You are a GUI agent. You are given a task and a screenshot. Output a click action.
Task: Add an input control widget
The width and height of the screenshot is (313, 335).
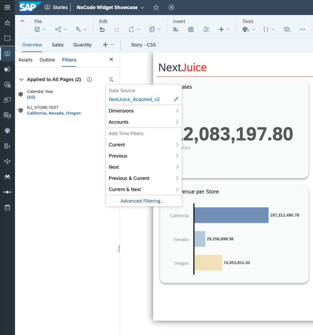point(206,29)
